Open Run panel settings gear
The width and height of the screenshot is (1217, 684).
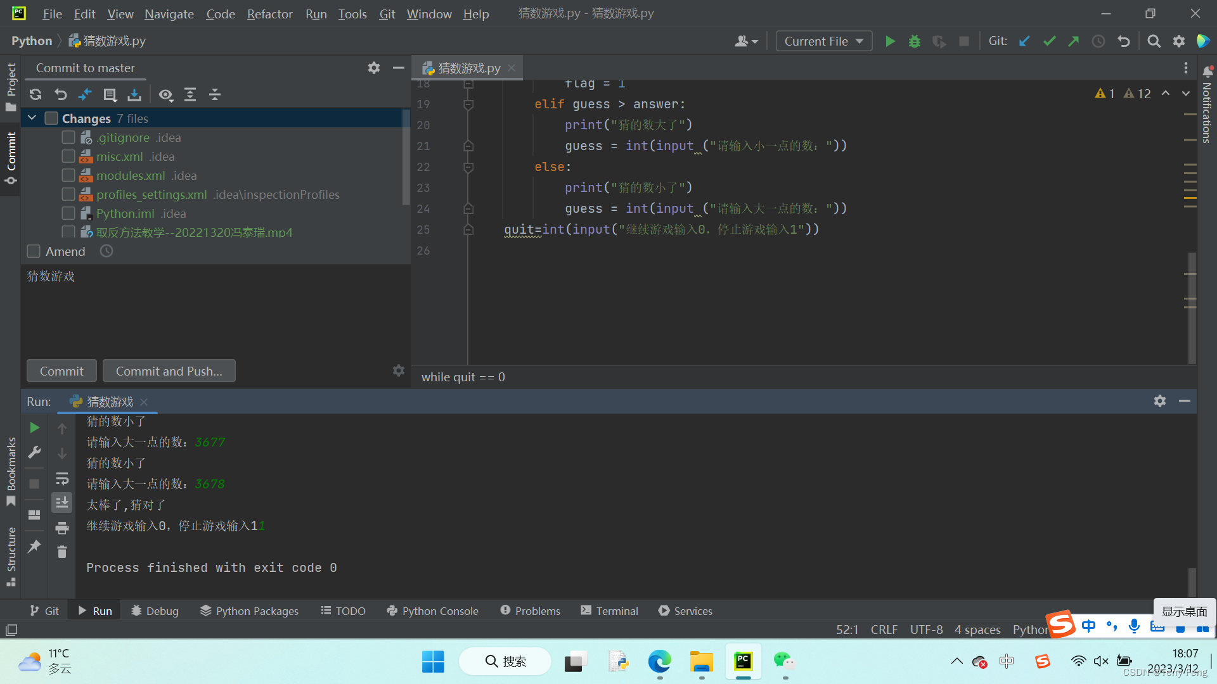point(1160,401)
